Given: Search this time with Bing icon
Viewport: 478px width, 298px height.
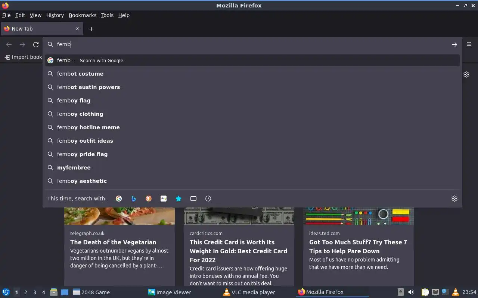Looking at the screenshot, I should [x=134, y=199].
